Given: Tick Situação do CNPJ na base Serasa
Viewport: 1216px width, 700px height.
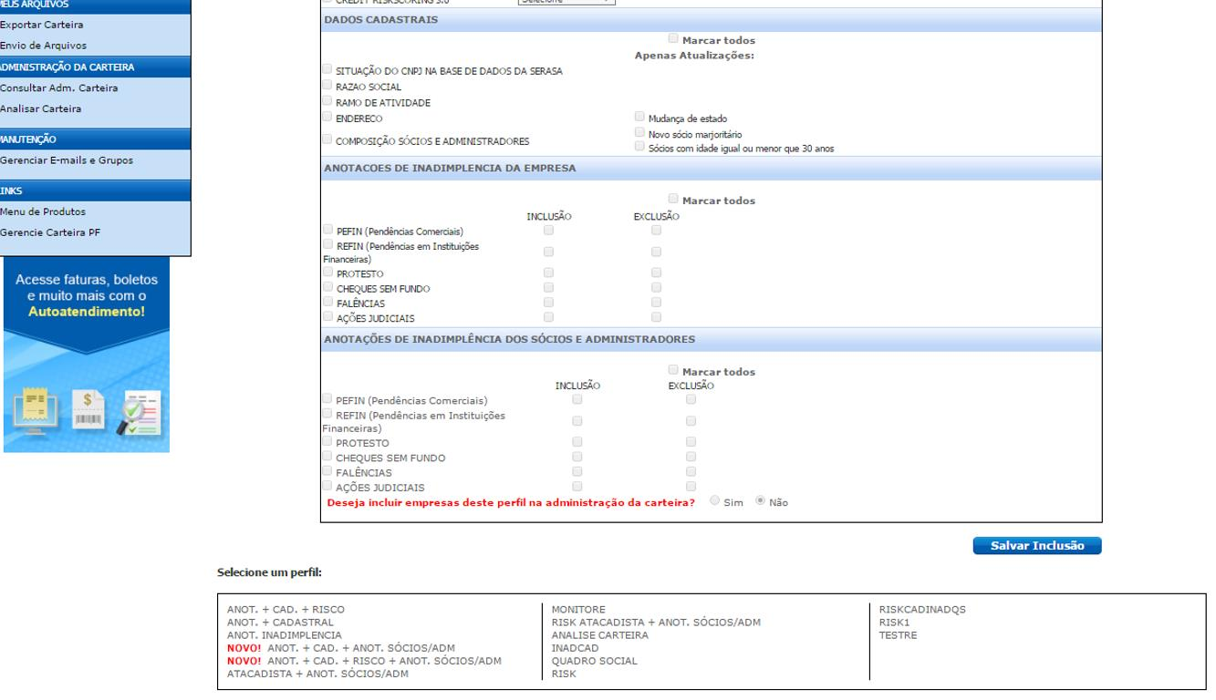Looking at the screenshot, I should (328, 69).
